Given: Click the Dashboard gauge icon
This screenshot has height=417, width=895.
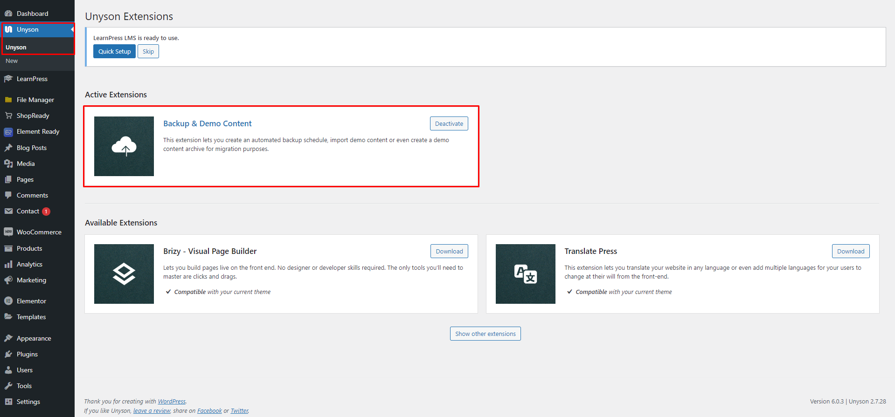Looking at the screenshot, I should [x=8, y=14].
